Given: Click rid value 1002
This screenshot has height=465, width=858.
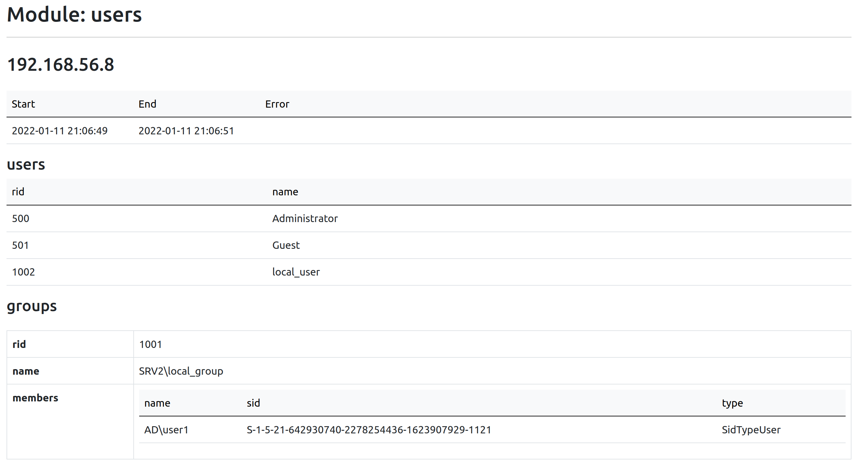Looking at the screenshot, I should coord(23,272).
